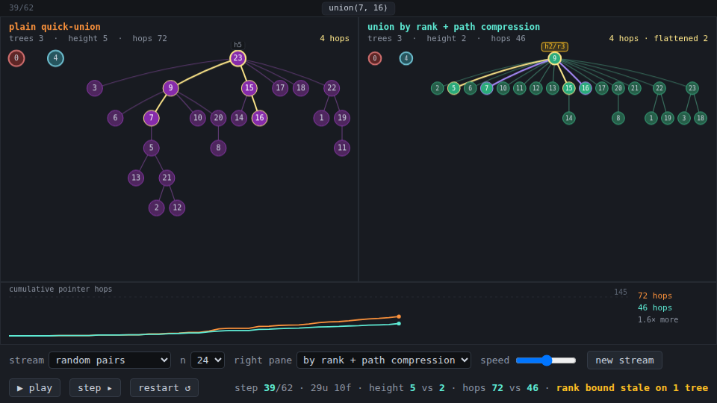Click red singleton node 0 in left pane
The height and width of the screenshot is (403, 717).
pyautogui.click(x=16, y=58)
